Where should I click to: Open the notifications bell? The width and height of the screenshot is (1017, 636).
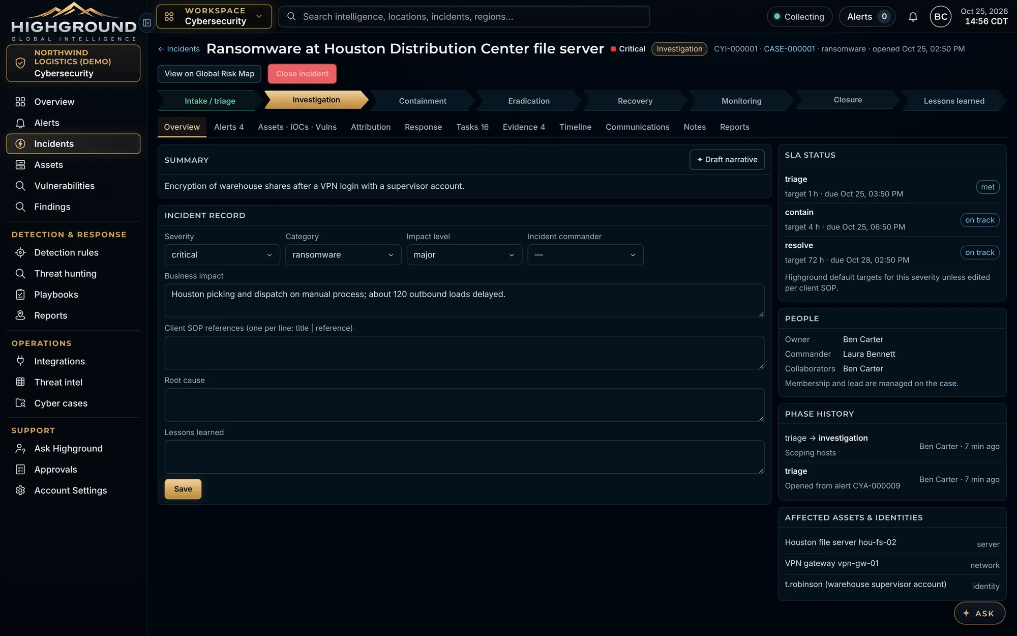coord(913,17)
